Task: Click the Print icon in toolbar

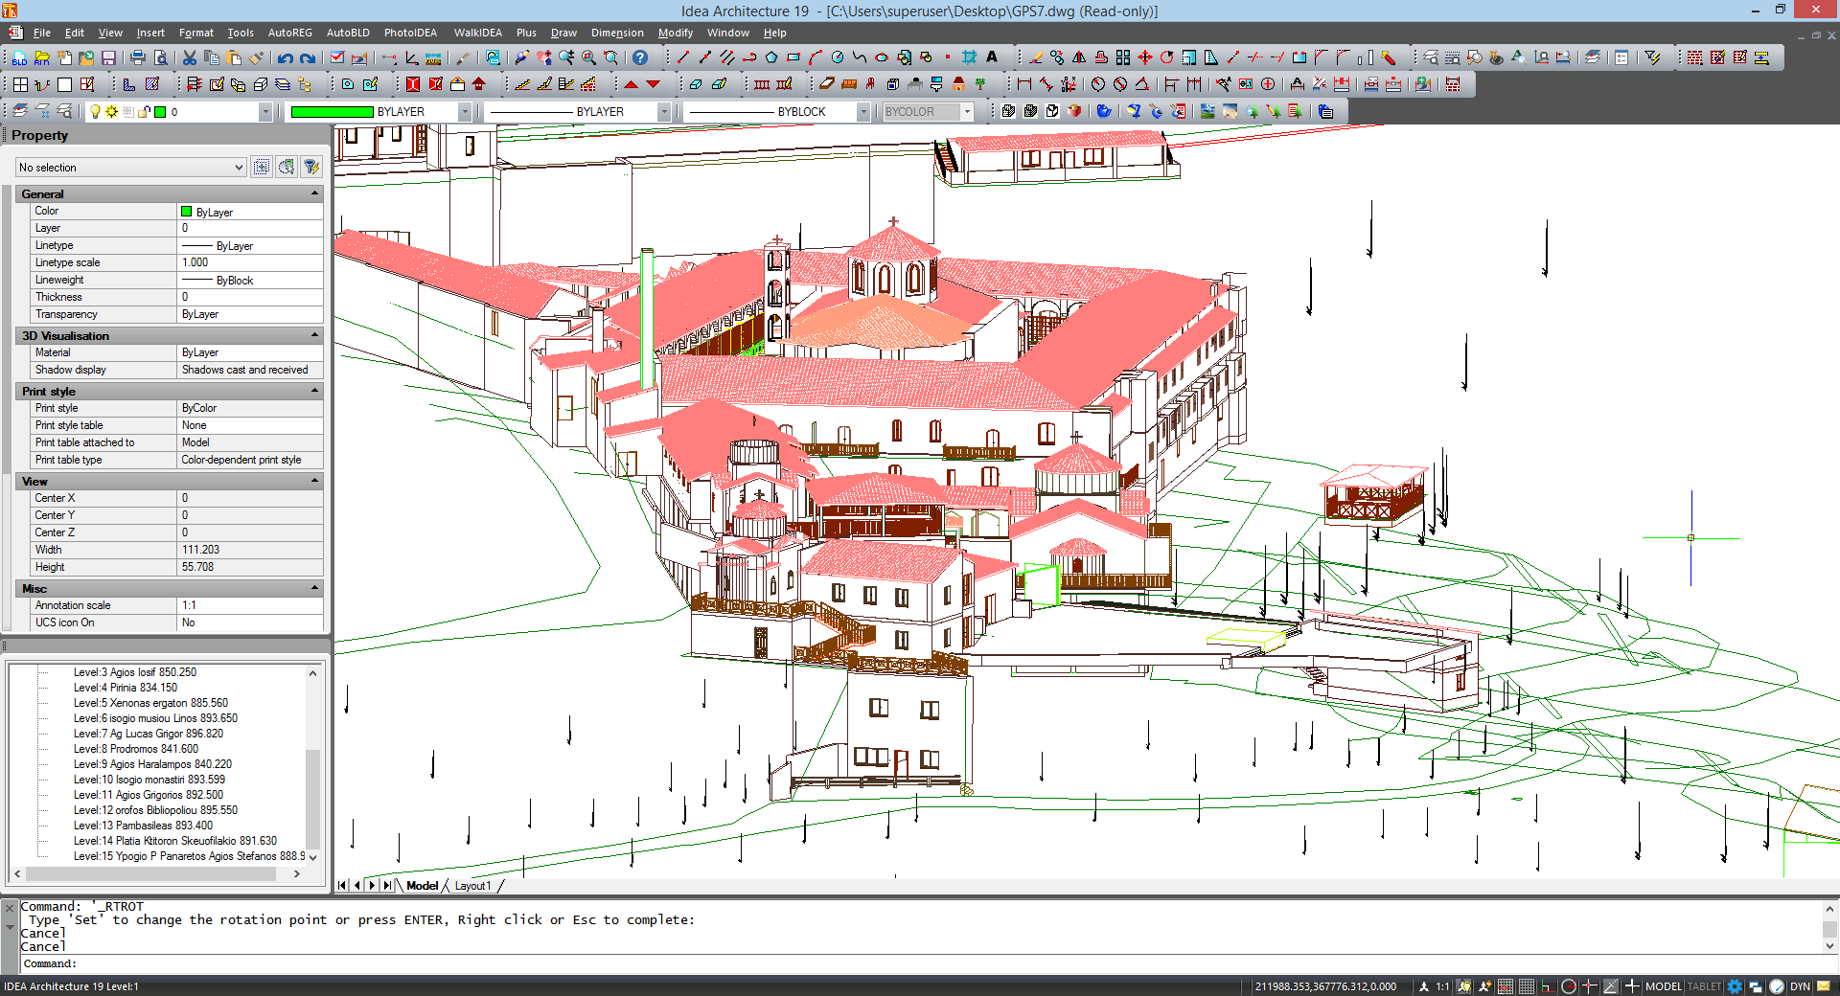Action: click(138, 58)
